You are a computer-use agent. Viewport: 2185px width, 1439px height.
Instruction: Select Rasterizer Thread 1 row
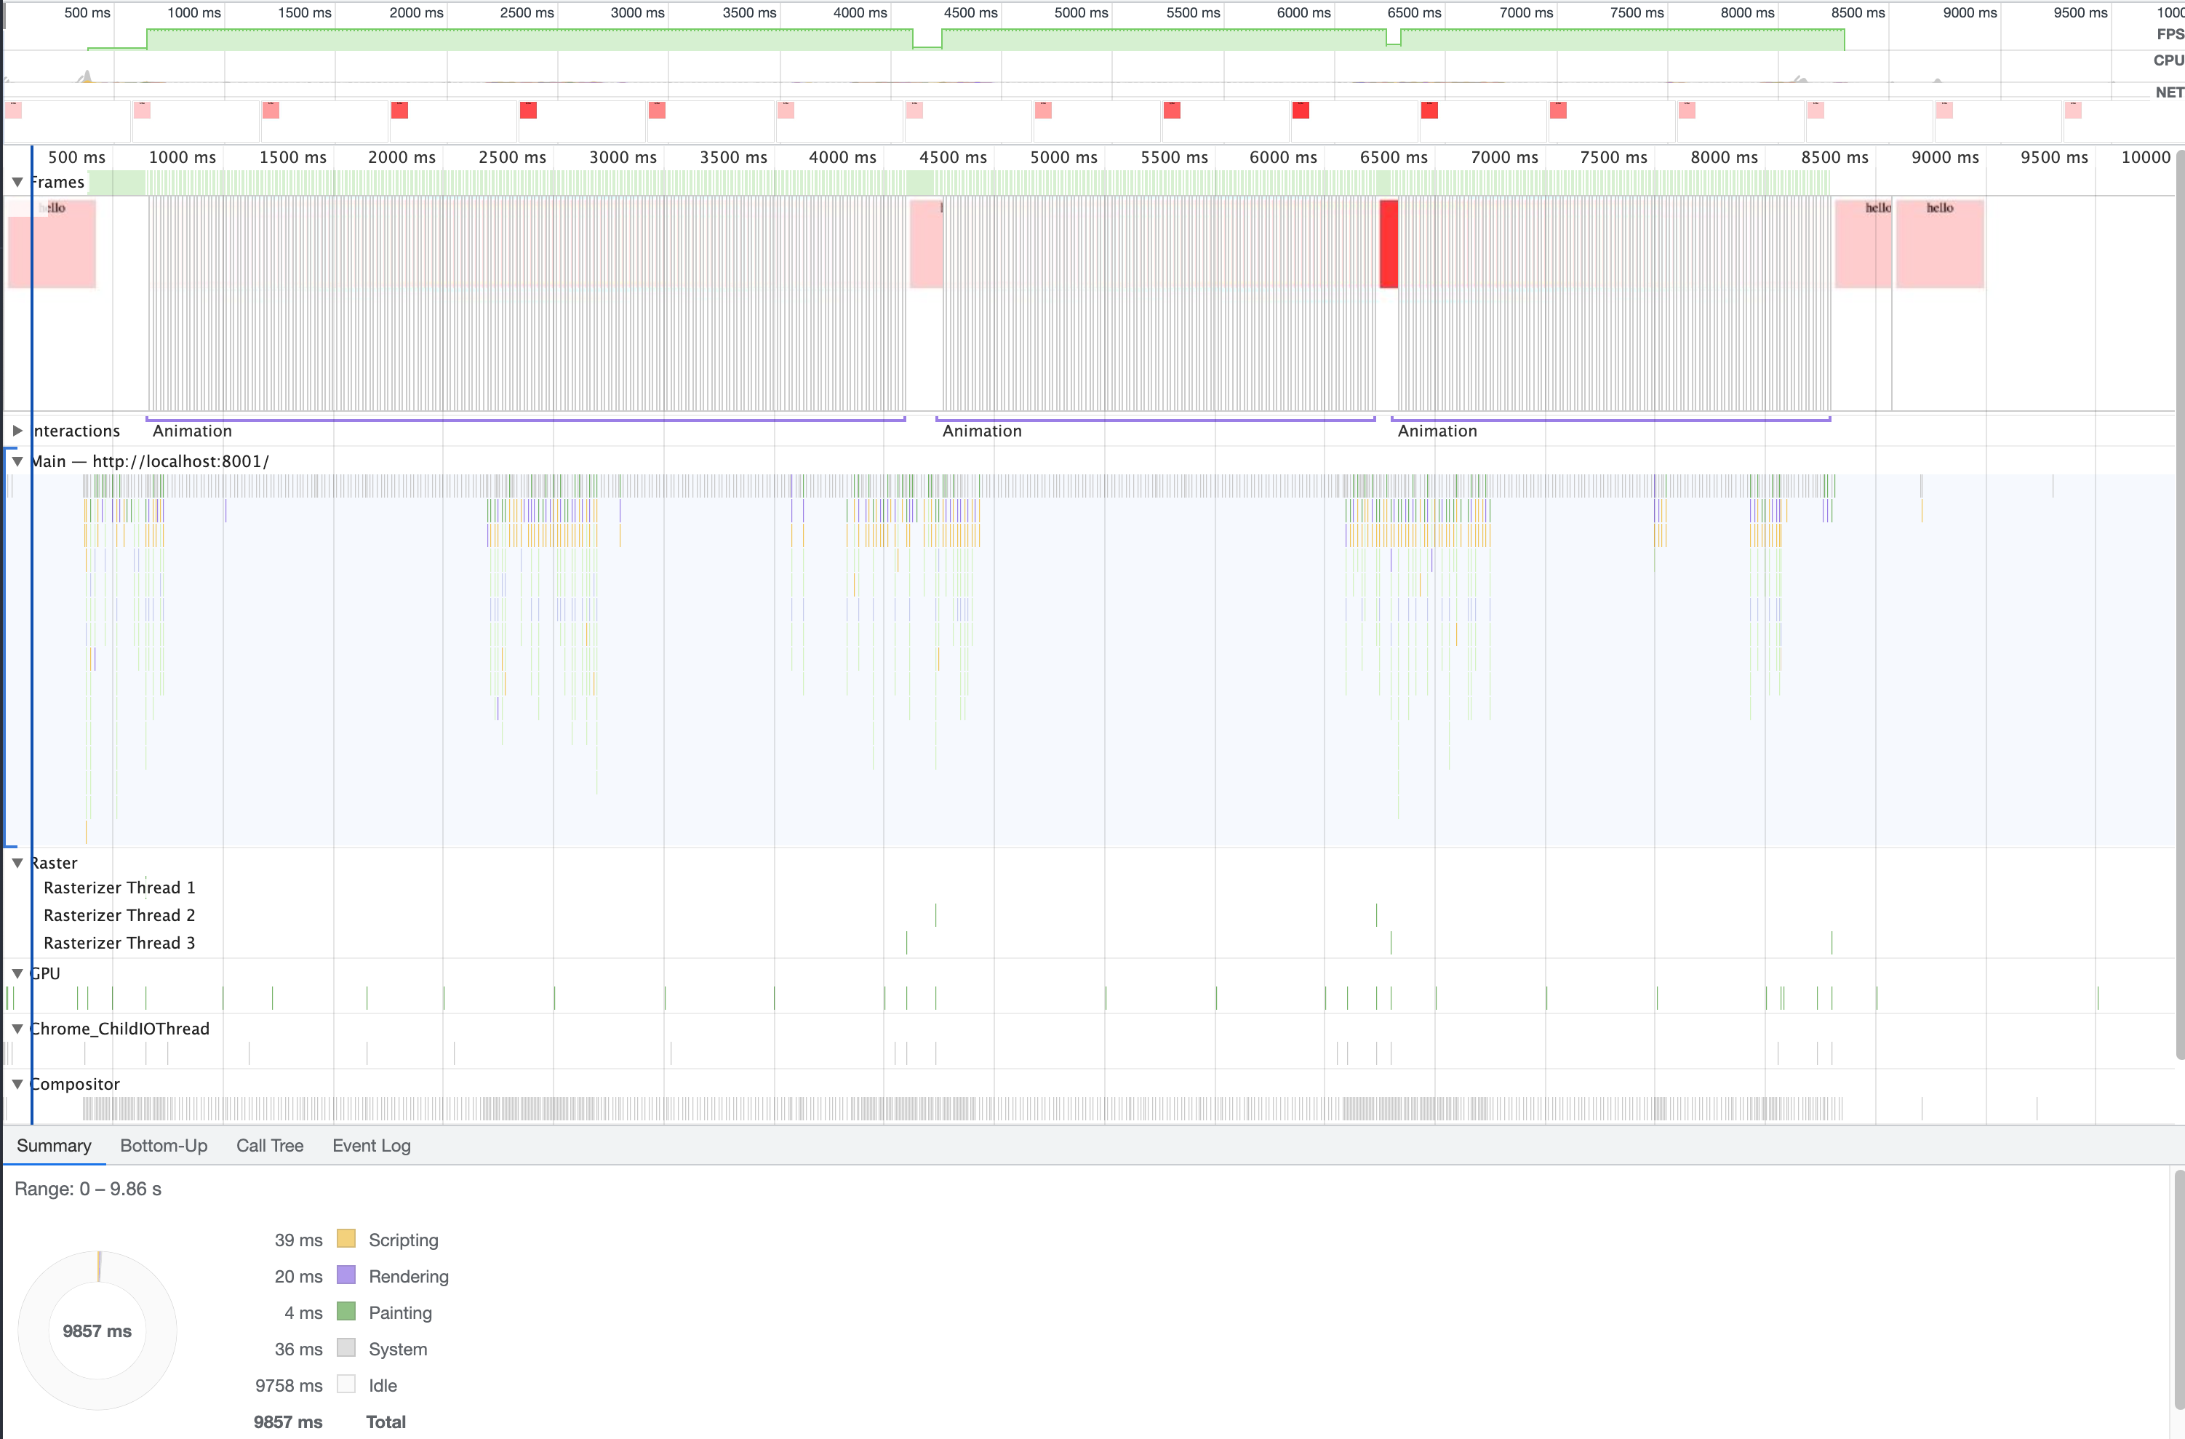[x=119, y=887]
